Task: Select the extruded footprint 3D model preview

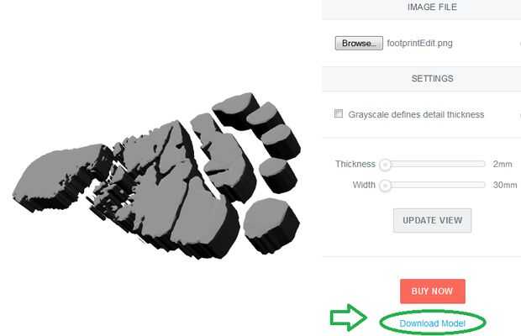Action: coord(157,176)
